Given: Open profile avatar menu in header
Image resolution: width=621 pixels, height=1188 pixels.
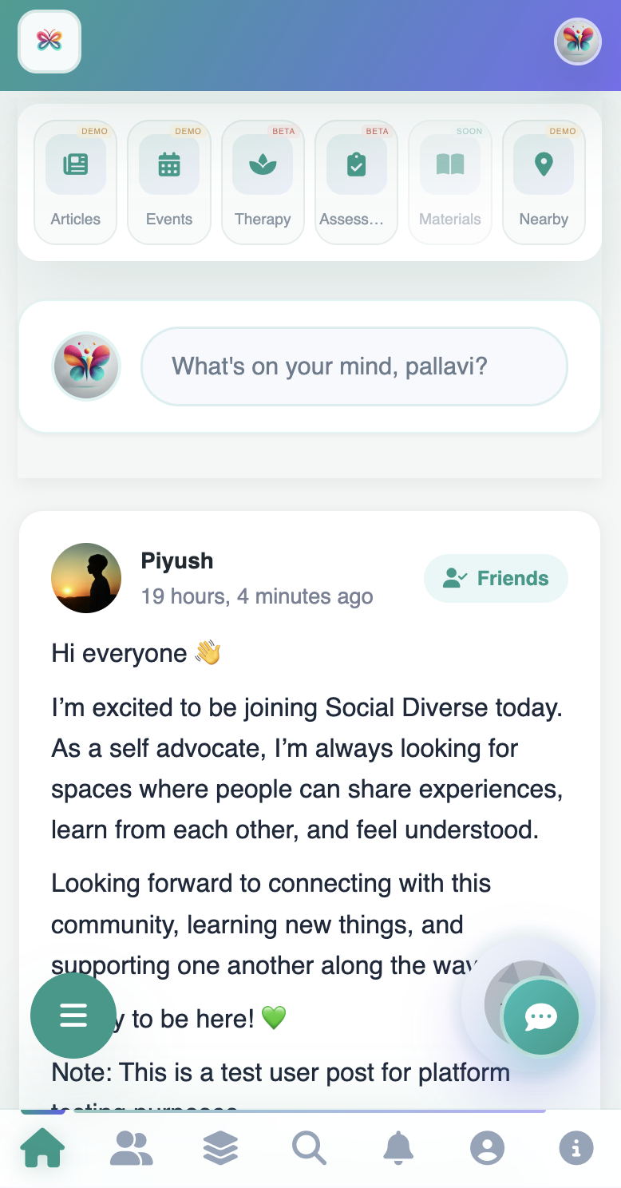Looking at the screenshot, I should (577, 42).
